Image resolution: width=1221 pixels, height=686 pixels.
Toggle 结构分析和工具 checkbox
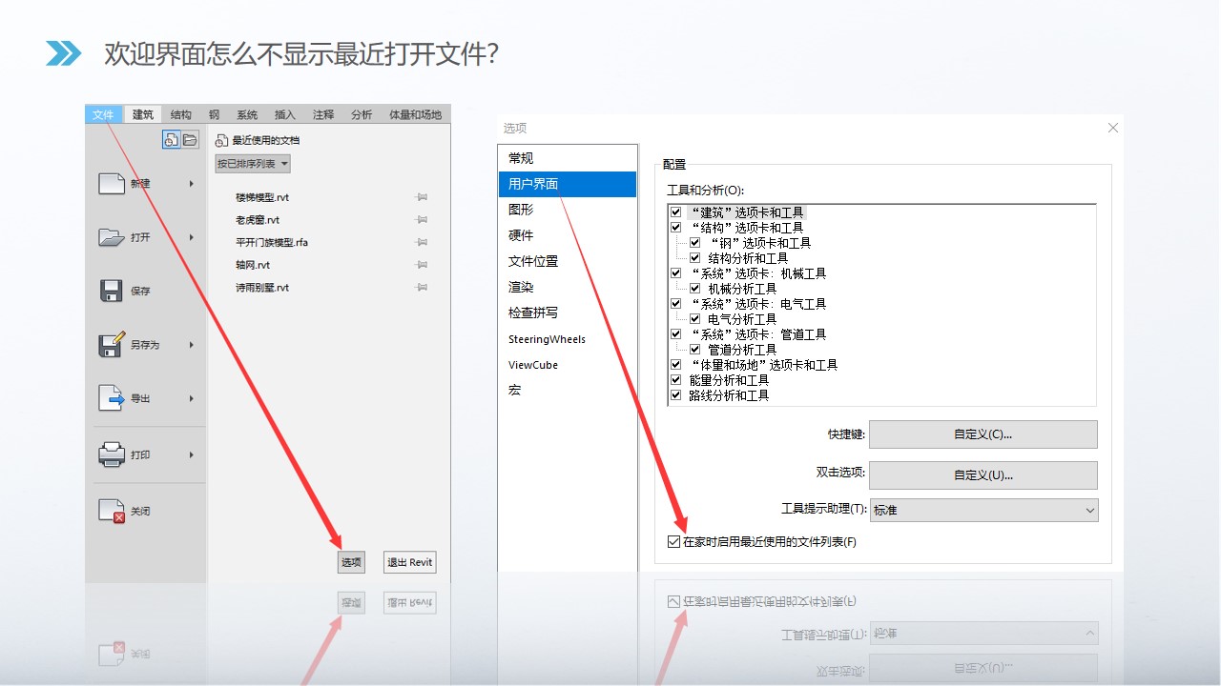click(695, 258)
